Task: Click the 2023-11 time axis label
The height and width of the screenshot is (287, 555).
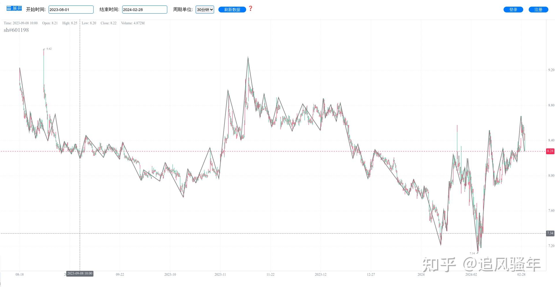Action: [220, 275]
